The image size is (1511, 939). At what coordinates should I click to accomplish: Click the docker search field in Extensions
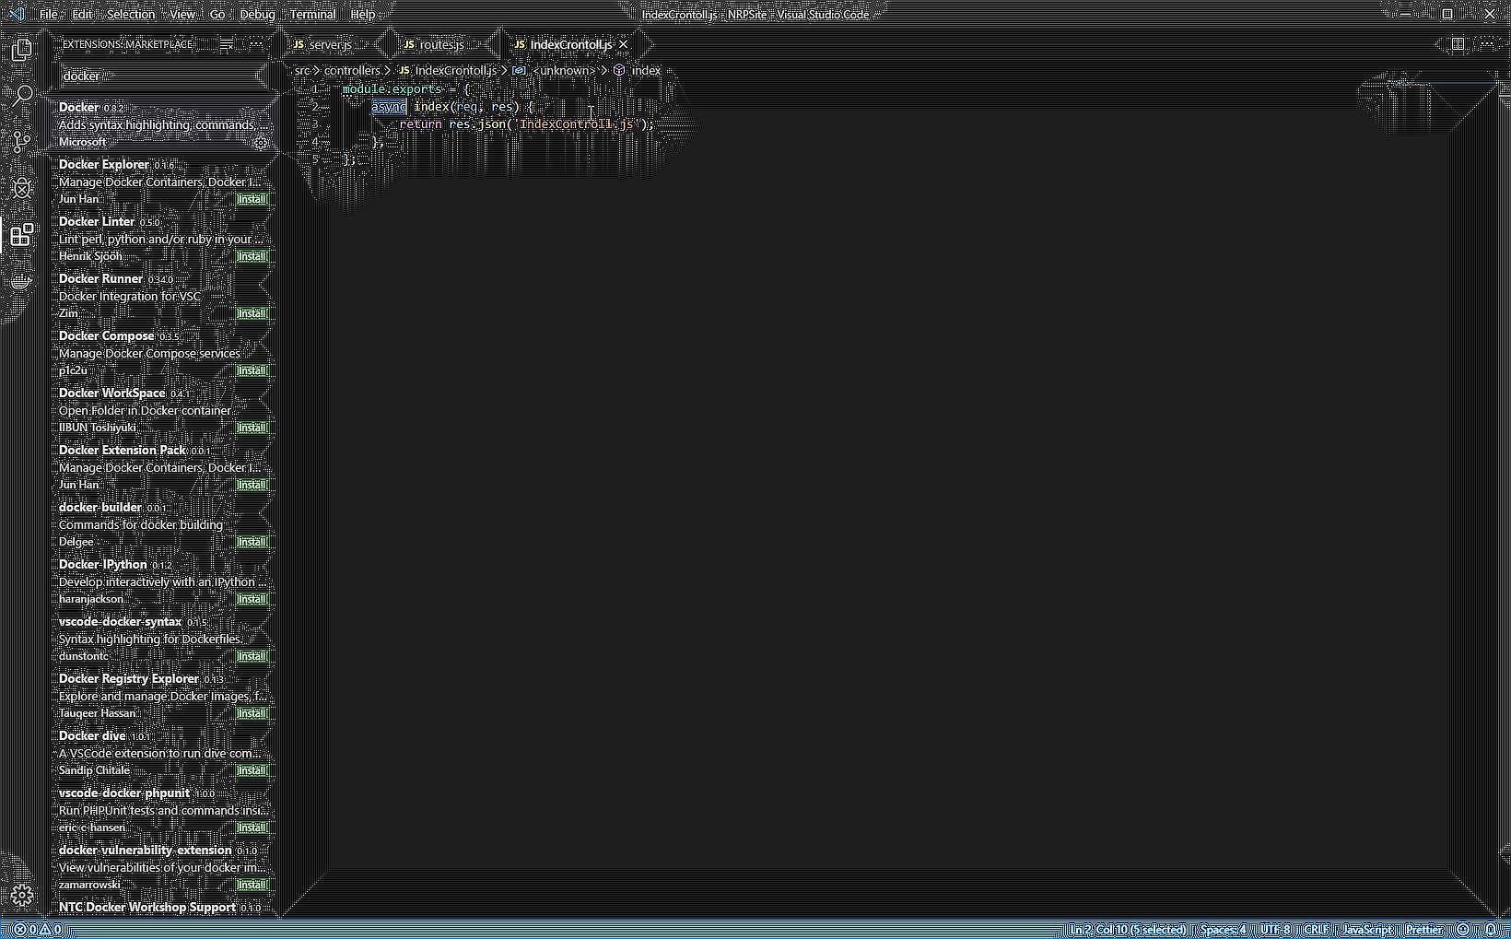pyautogui.click(x=162, y=76)
